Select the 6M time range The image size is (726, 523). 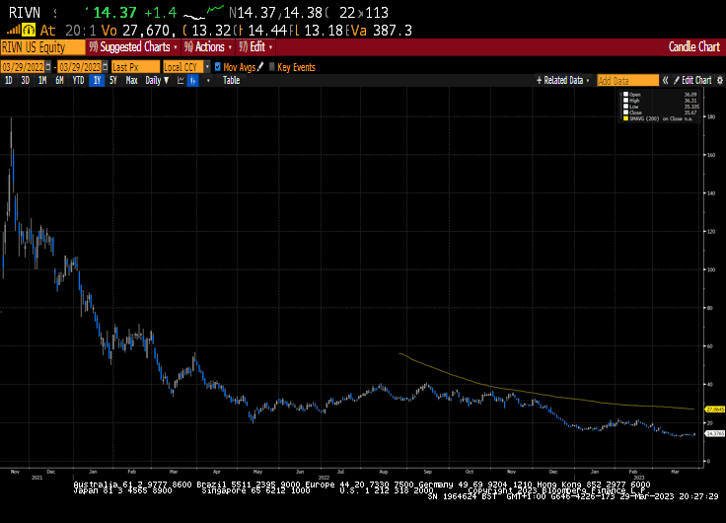(x=59, y=81)
